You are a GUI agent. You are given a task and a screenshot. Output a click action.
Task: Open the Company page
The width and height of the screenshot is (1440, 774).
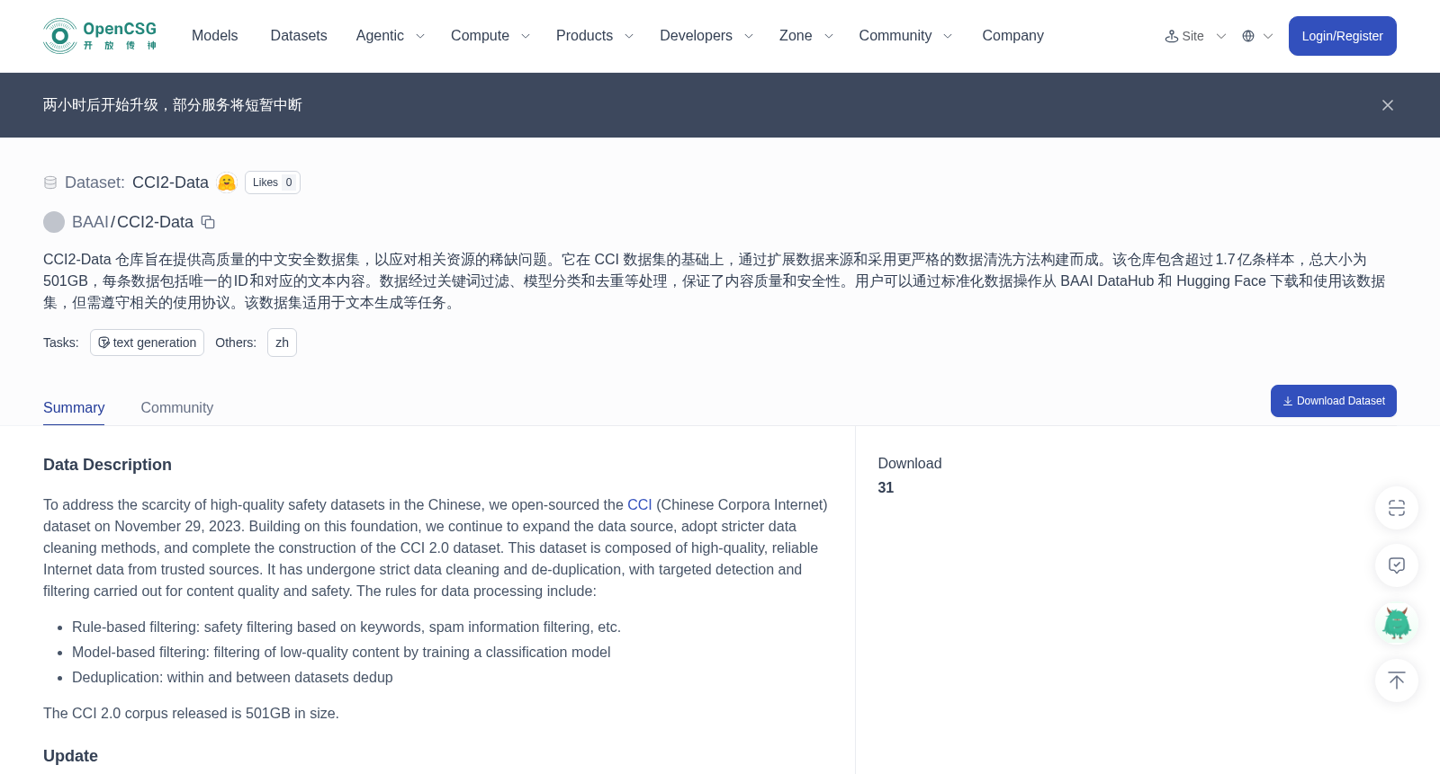(1012, 36)
